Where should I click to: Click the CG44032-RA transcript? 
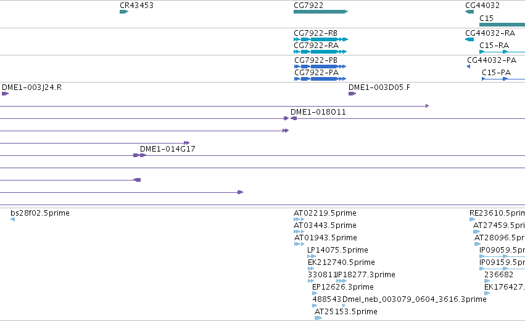click(x=469, y=39)
